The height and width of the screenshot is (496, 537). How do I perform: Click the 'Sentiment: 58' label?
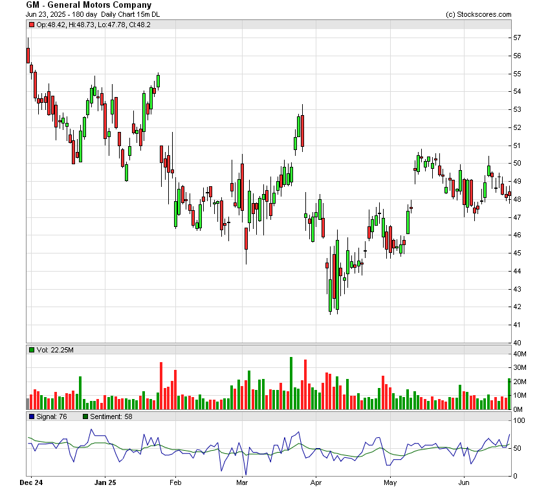[x=111, y=416]
